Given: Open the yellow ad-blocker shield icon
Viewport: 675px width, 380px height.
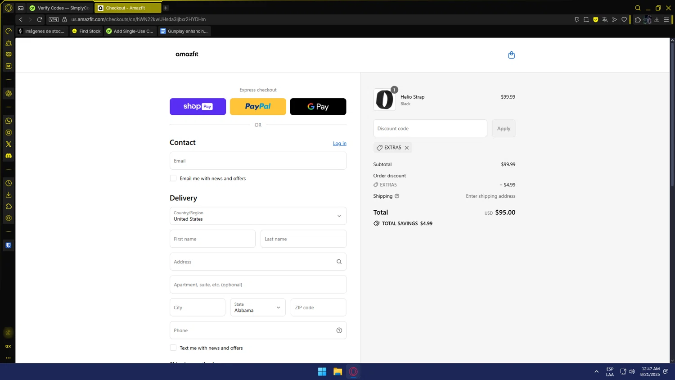Looking at the screenshot, I should tap(595, 19).
